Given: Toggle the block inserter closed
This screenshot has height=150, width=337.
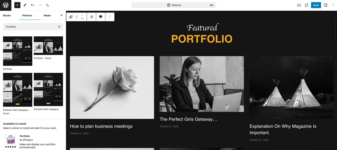Looking at the screenshot, I should coord(17,5).
